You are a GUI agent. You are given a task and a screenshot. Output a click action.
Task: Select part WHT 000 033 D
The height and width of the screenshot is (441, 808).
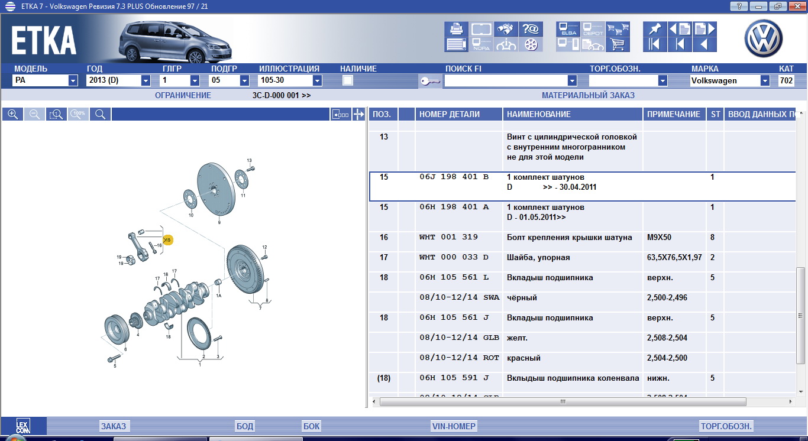tap(454, 257)
